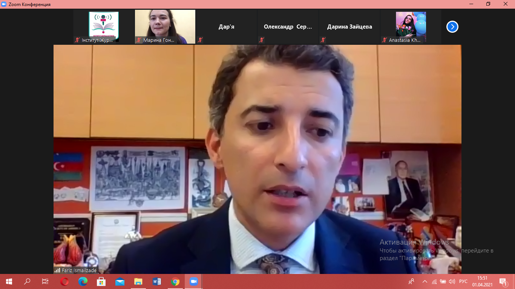Click the signal strength icon beside Fariz Ismailzade
The image size is (515, 289).
57,270
